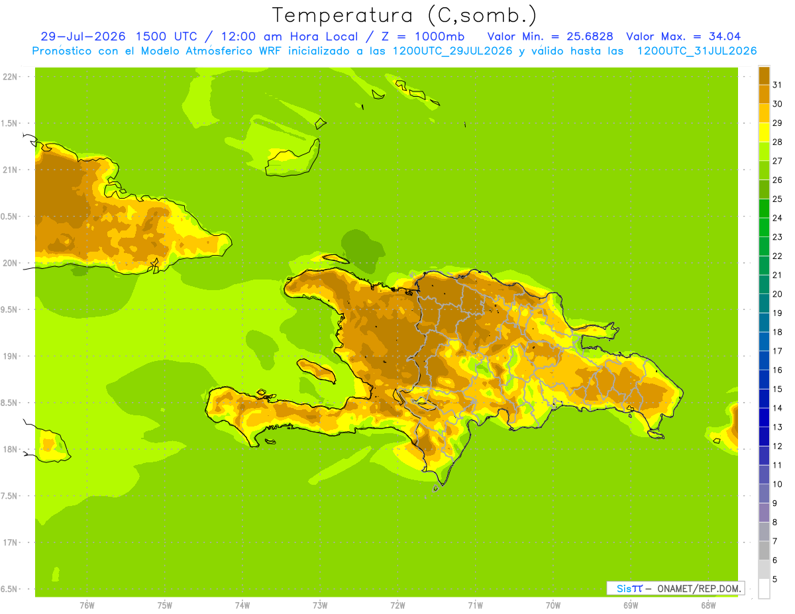Screen dimensions: 795x614
Task: Click the legend value label "9"
Action: [x=775, y=503]
